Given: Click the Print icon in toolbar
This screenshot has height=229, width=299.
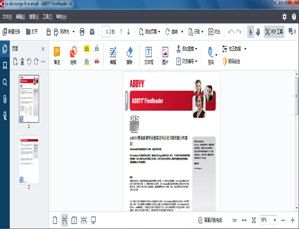Looking at the screenshot, I should coord(82,32).
